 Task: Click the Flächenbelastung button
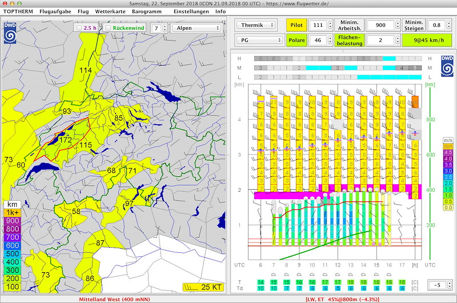(350, 40)
